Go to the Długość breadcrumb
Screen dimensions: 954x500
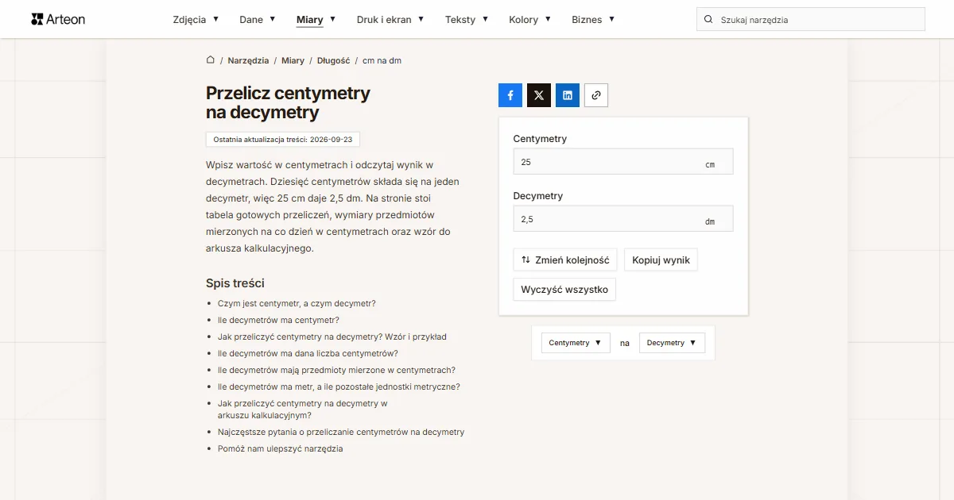click(333, 60)
